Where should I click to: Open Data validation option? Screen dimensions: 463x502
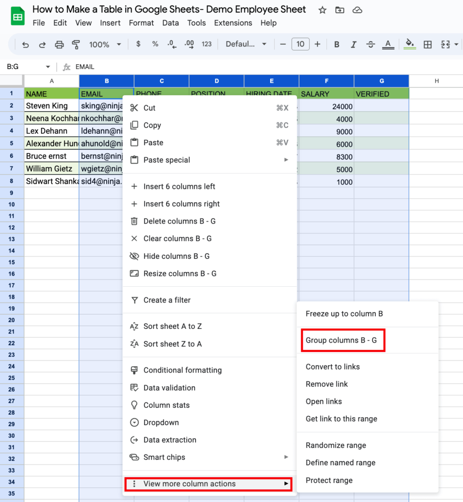pos(209,388)
